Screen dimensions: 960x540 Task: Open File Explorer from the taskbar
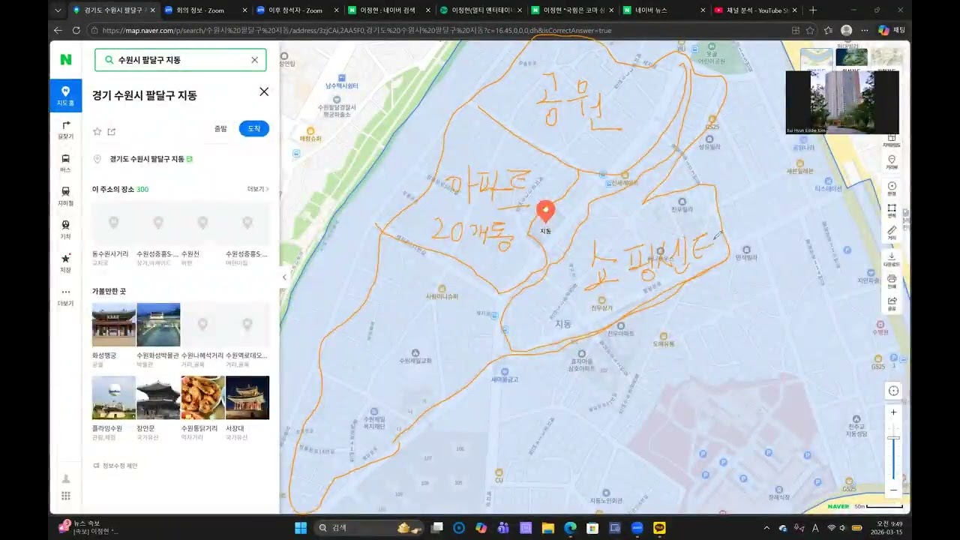click(x=547, y=527)
